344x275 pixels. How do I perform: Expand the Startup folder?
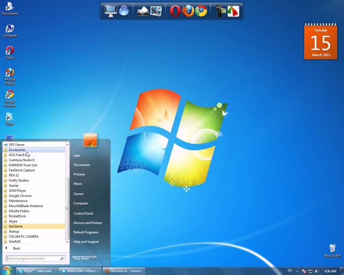[34, 231]
